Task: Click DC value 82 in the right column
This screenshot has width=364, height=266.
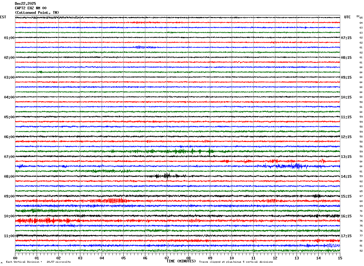Action: (x=361, y=251)
